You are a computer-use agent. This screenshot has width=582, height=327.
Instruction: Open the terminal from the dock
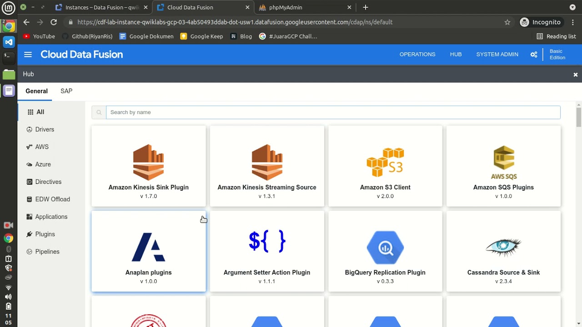click(9, 57)
